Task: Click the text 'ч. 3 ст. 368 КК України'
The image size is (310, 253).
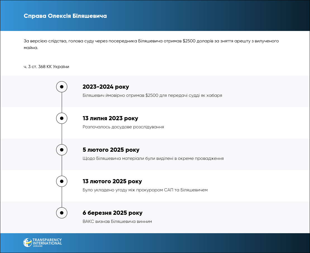Action: pos(46,67)
